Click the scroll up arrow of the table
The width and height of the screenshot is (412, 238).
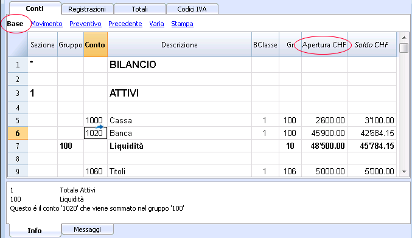[x=404, y=38]
